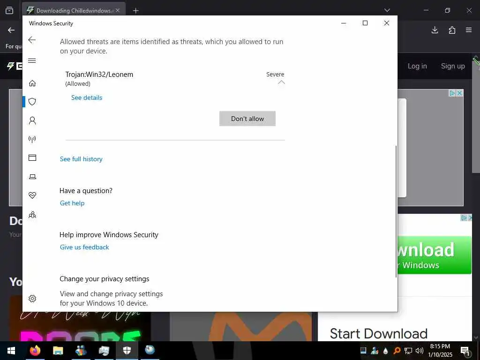Click Firefox browser back arrow
480x360 pixels.
point(11,30)
